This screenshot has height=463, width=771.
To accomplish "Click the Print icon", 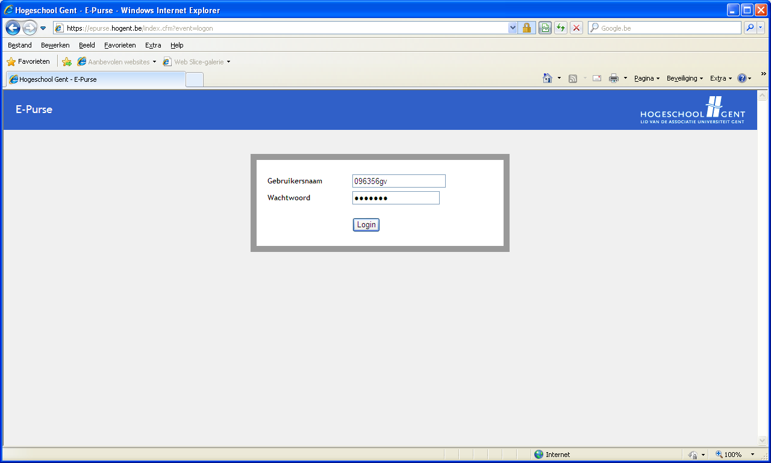I will point(614,78).
